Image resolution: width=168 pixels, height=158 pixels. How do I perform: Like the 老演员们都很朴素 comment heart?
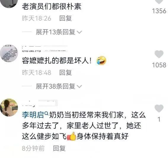[x=159, y=1]
